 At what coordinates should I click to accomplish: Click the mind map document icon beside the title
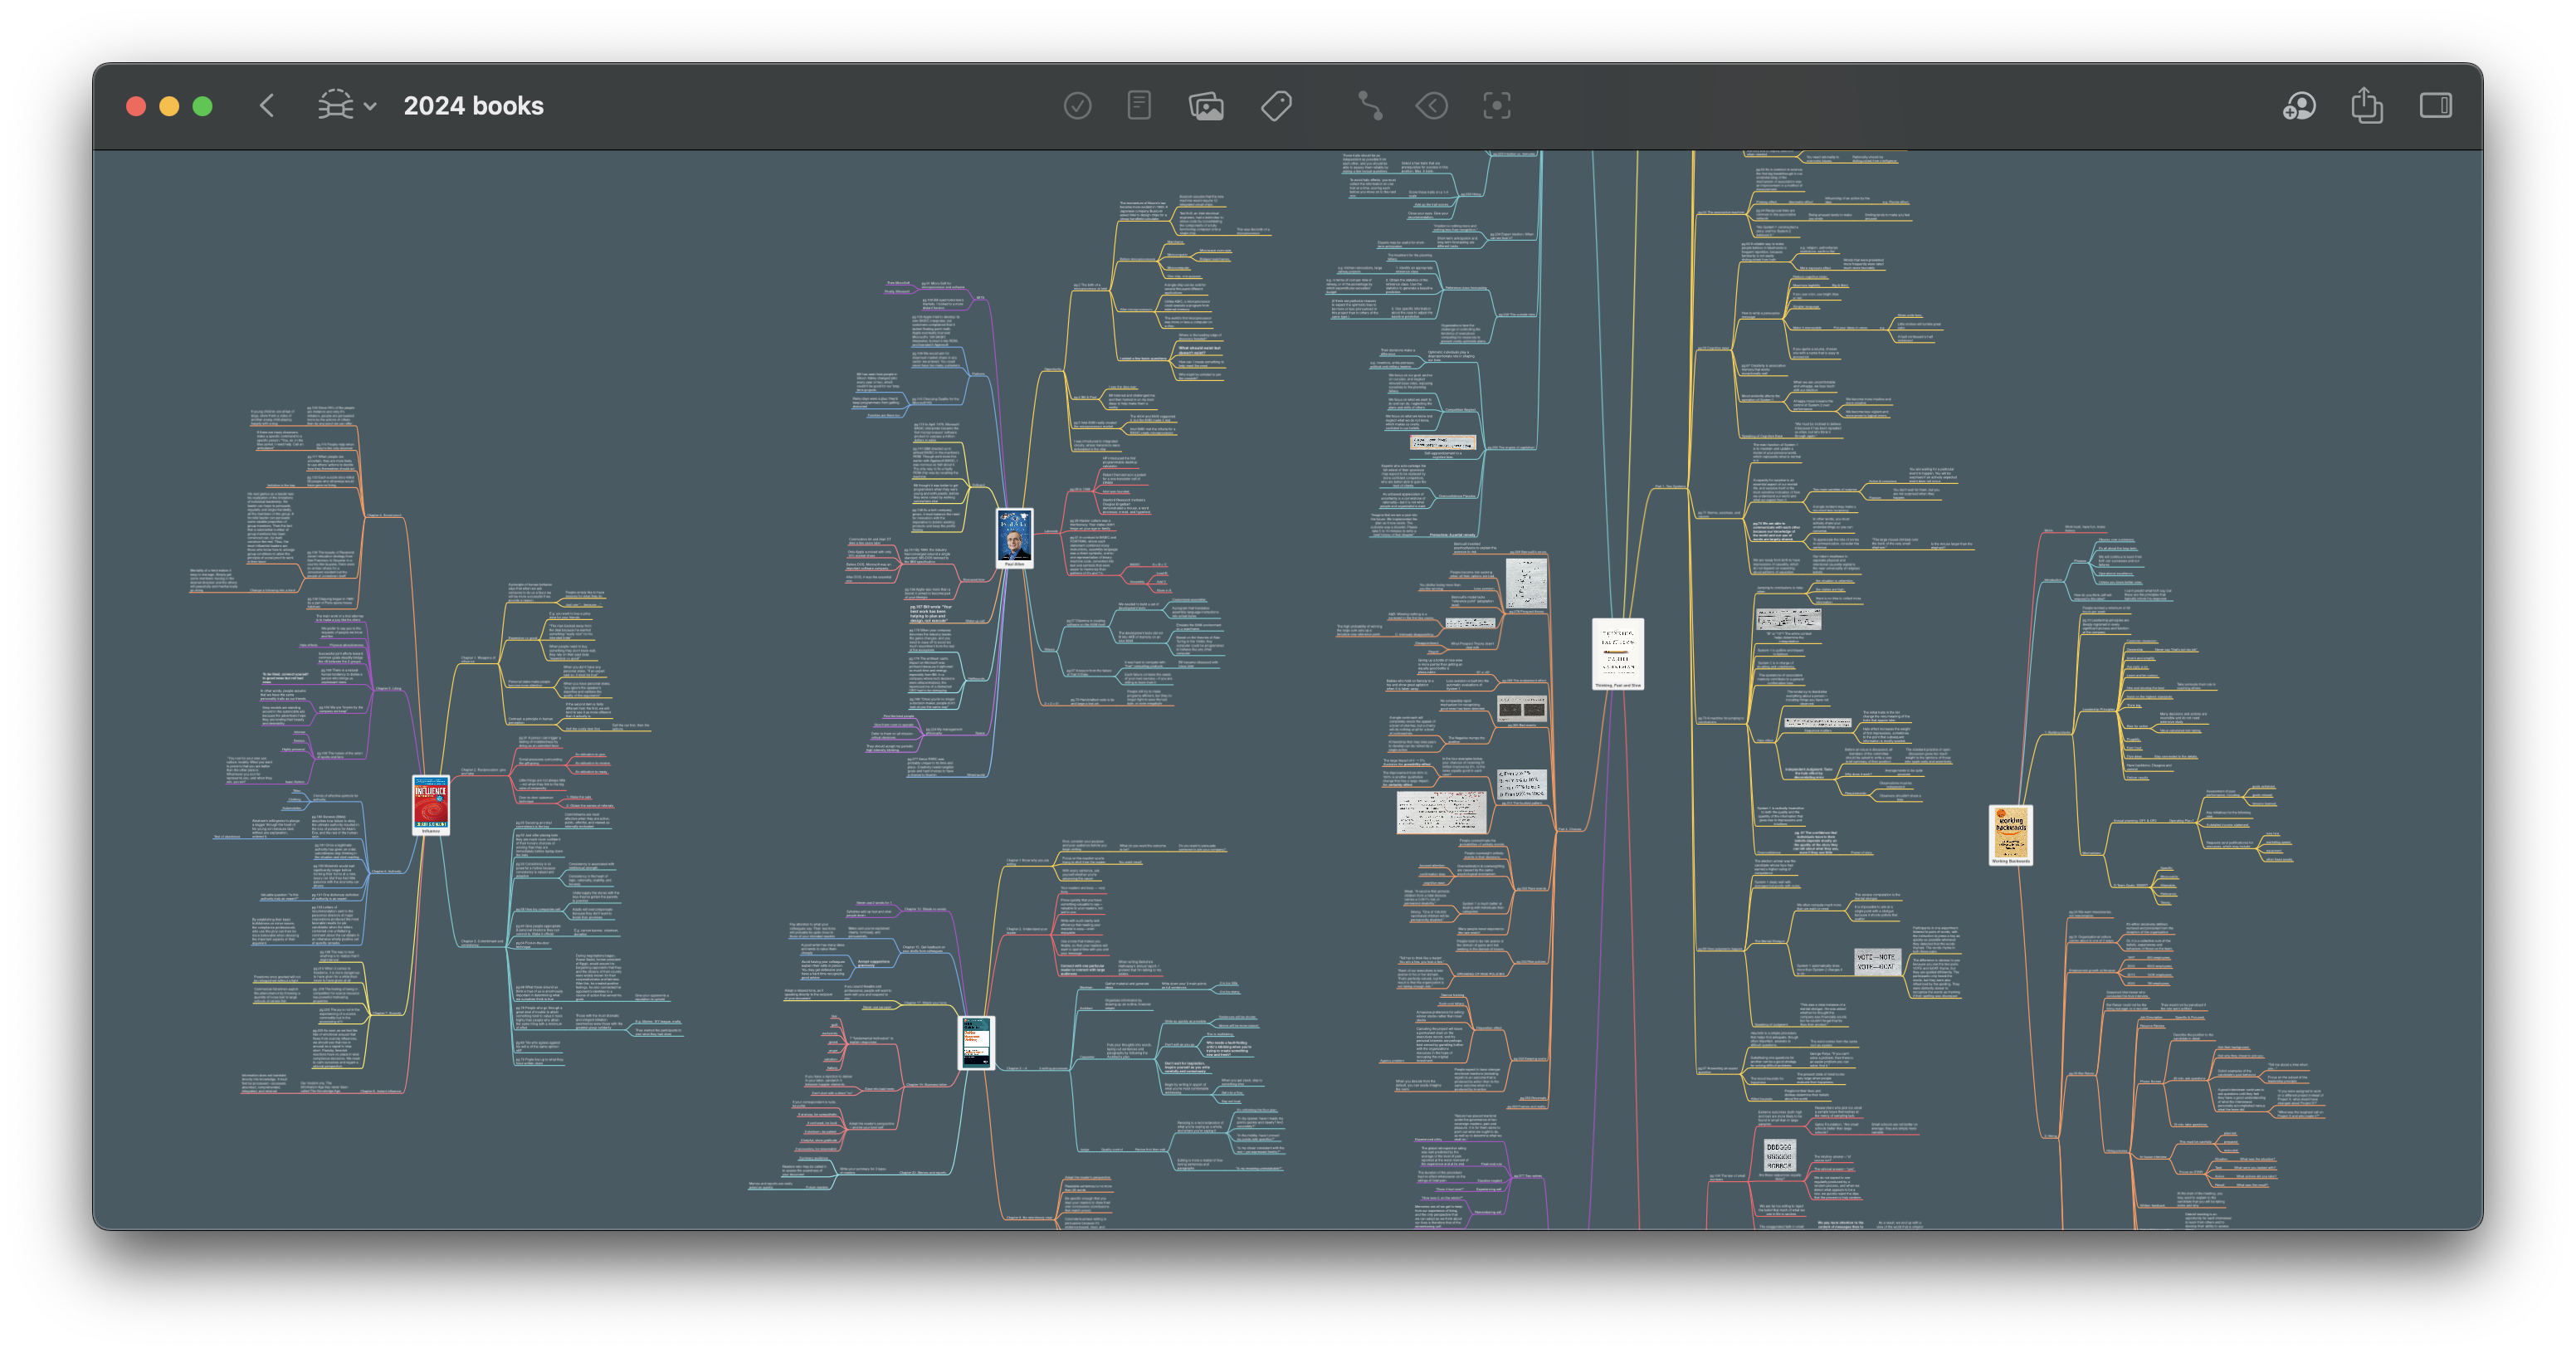click(x=336, y=105)
